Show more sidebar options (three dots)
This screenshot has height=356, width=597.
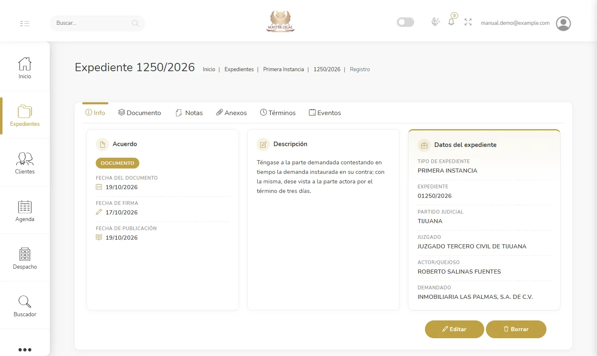pyautogui.click(x=25, y=350)
